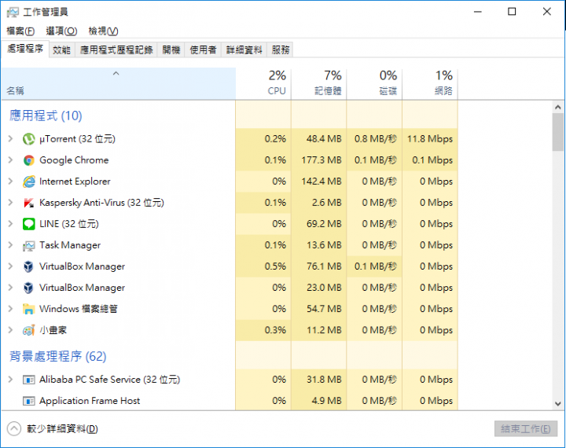Click Internet Explorer's 142.4 MB value
Screen dimensions: 566x448
click(x=322, y=182)
